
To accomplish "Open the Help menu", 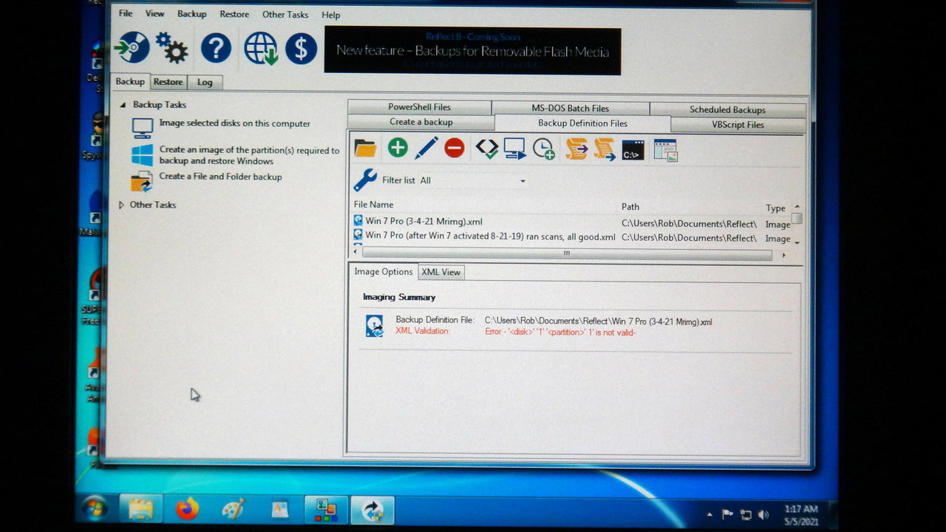I will [331, 15].
